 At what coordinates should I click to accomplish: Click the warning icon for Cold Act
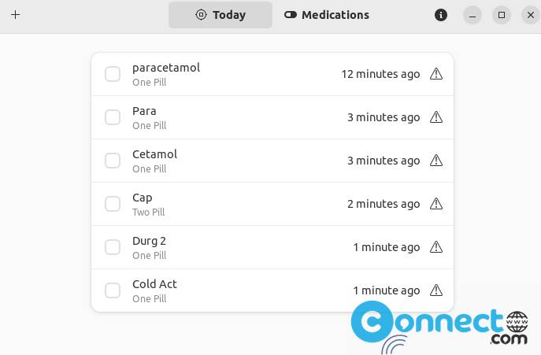(x=436, y=290)
